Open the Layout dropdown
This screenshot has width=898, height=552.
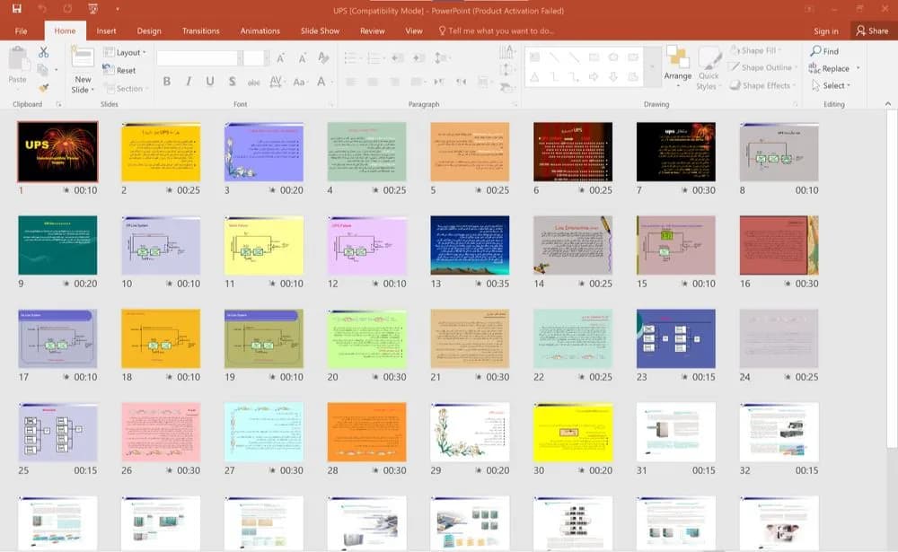click(x=124, y=52)
